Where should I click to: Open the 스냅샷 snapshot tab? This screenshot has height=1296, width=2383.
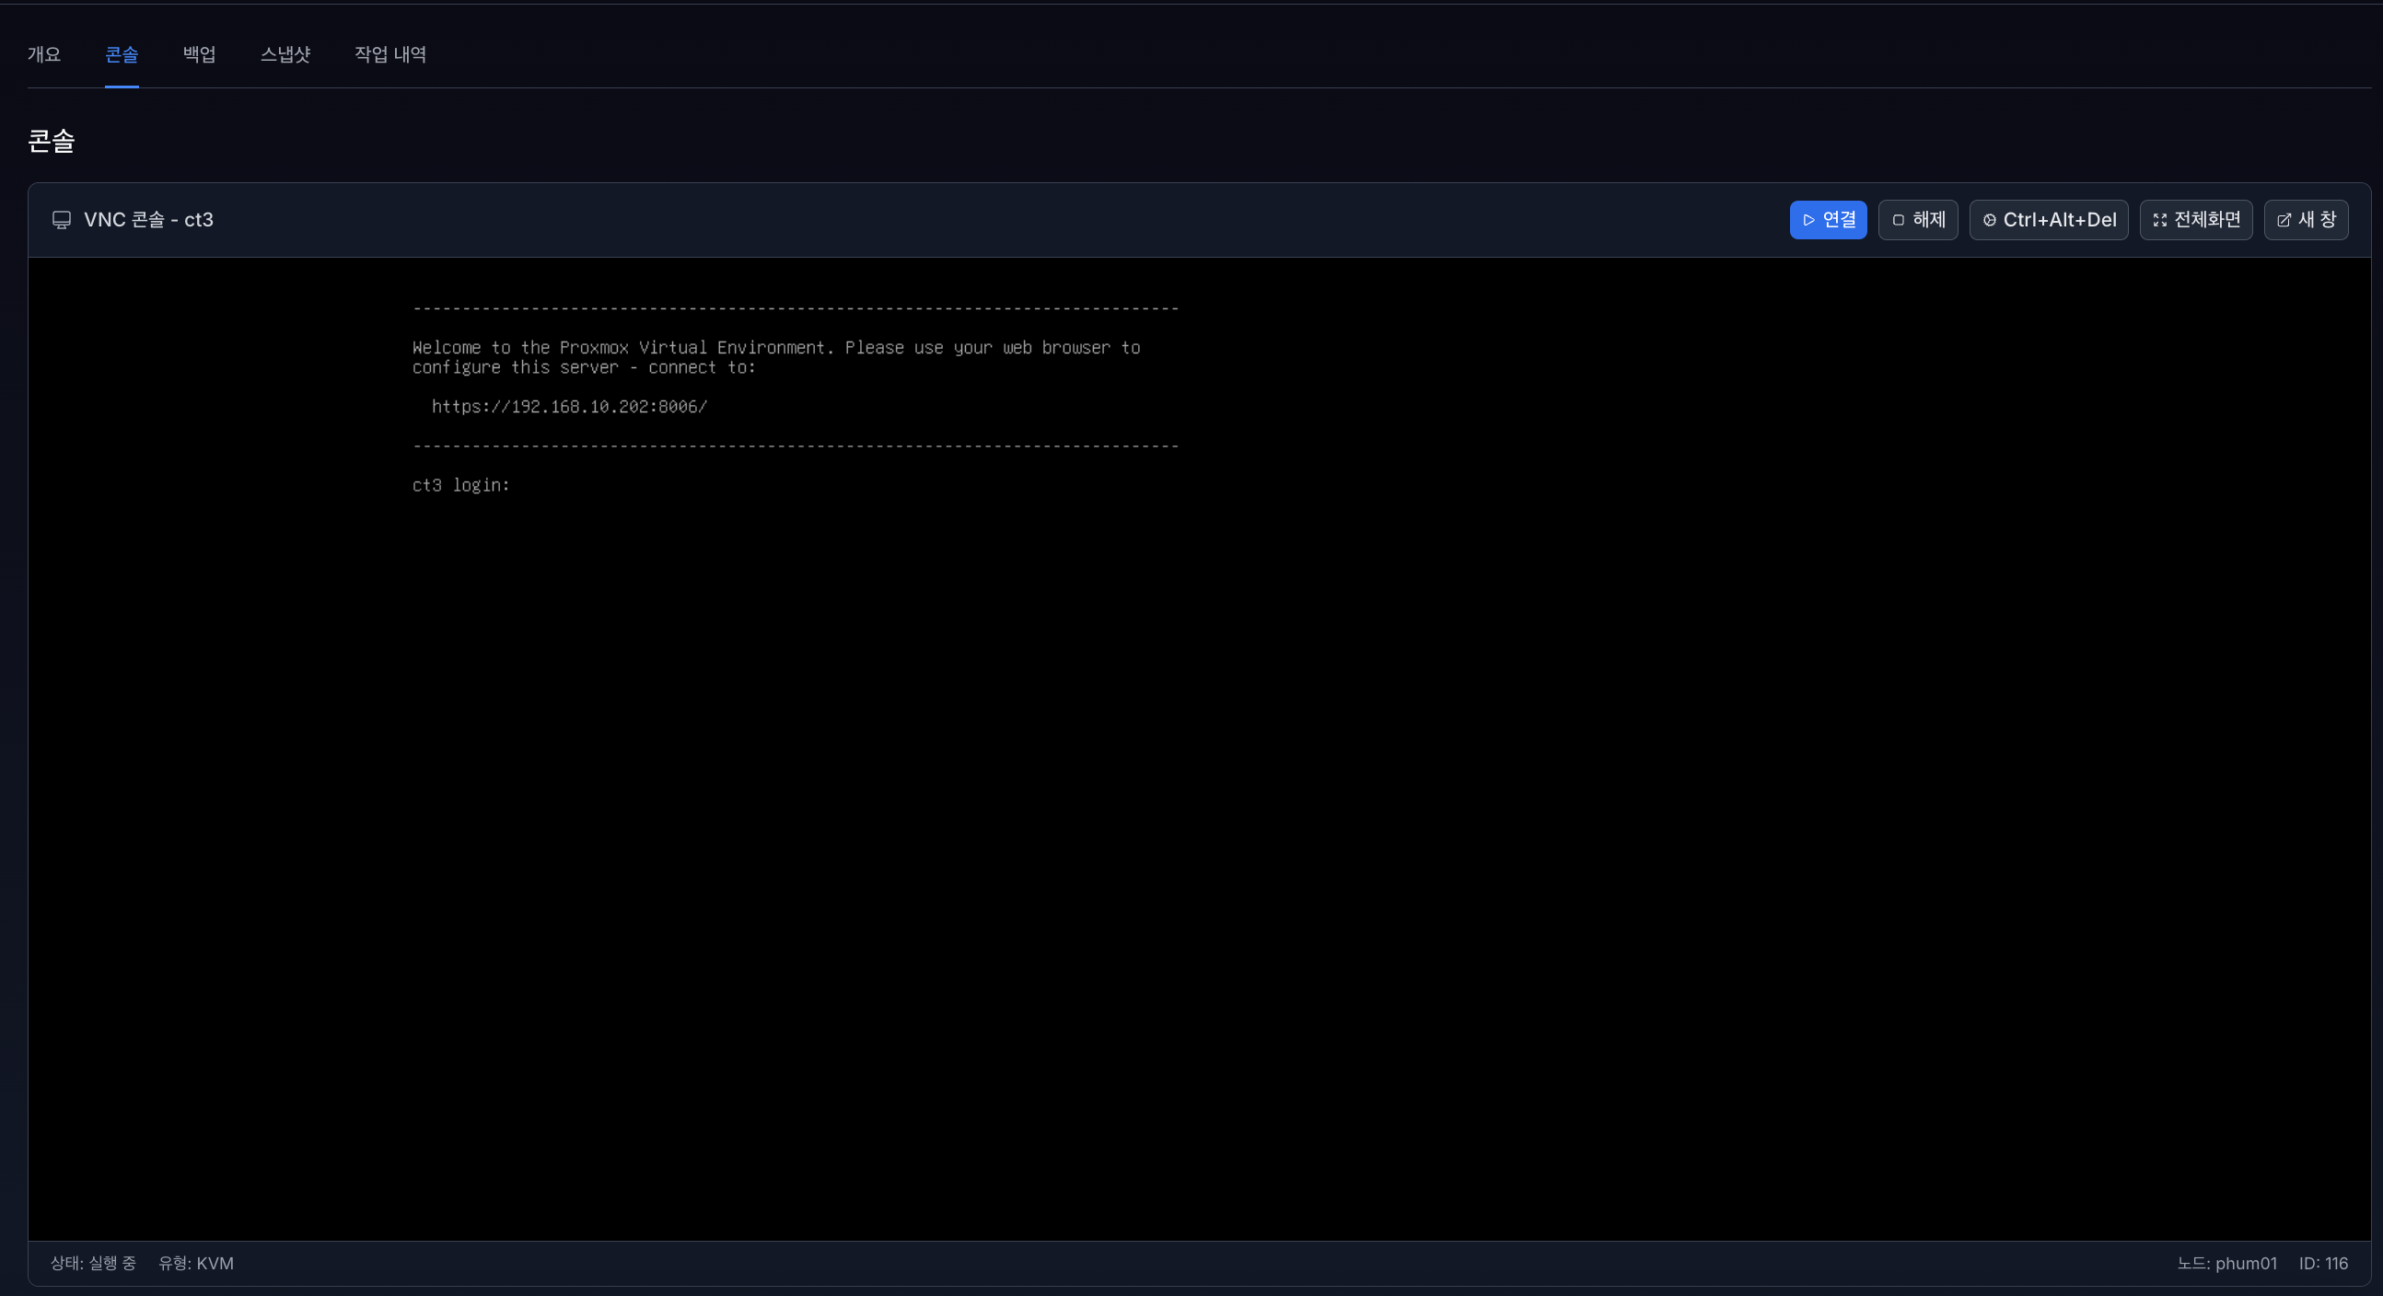(285, 54)
